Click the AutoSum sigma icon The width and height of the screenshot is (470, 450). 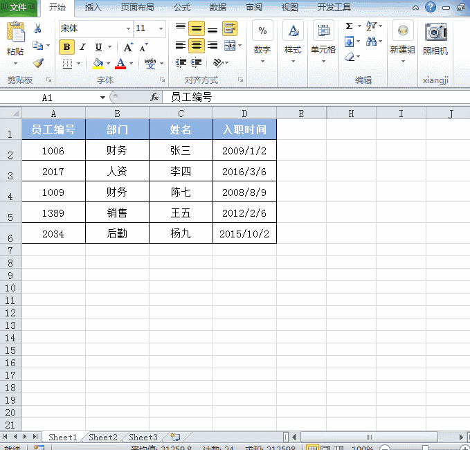pos(349,26)
